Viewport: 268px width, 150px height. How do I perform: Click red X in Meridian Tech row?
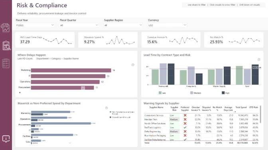[185, 119]
